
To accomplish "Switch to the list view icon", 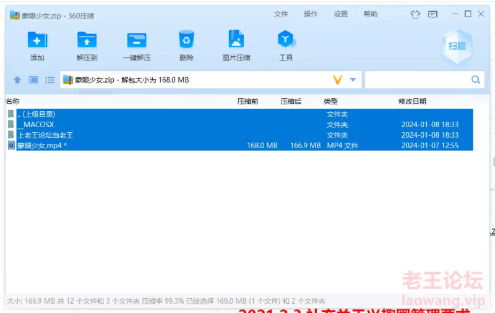I will tap(49, 80).
